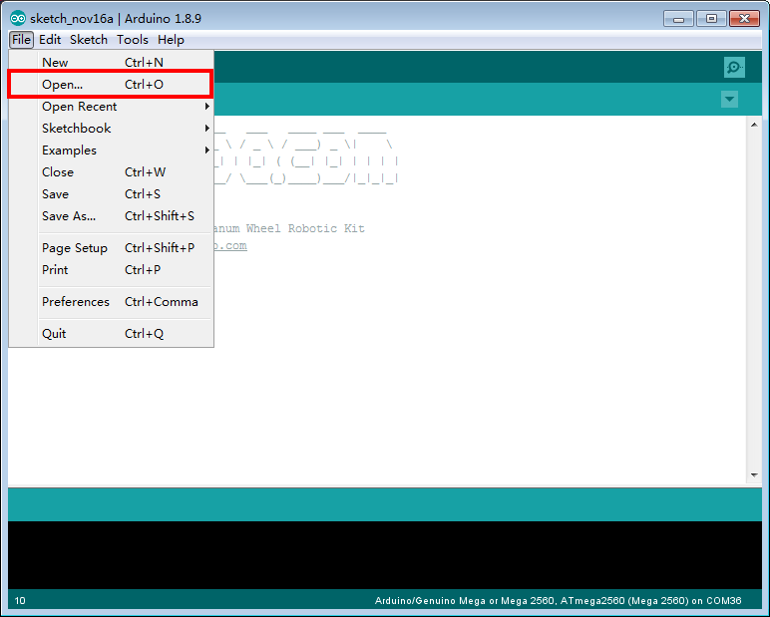Click the .com link in the editor

(230, 246)
